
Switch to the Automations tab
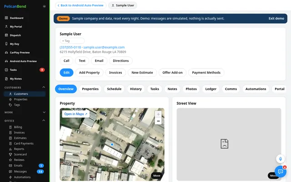tap(256, 89)
